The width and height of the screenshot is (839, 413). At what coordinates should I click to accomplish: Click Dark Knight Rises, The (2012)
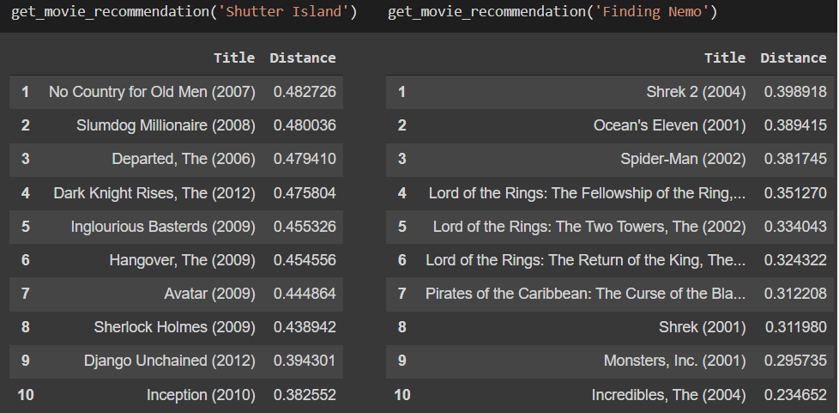pos(154,193)
